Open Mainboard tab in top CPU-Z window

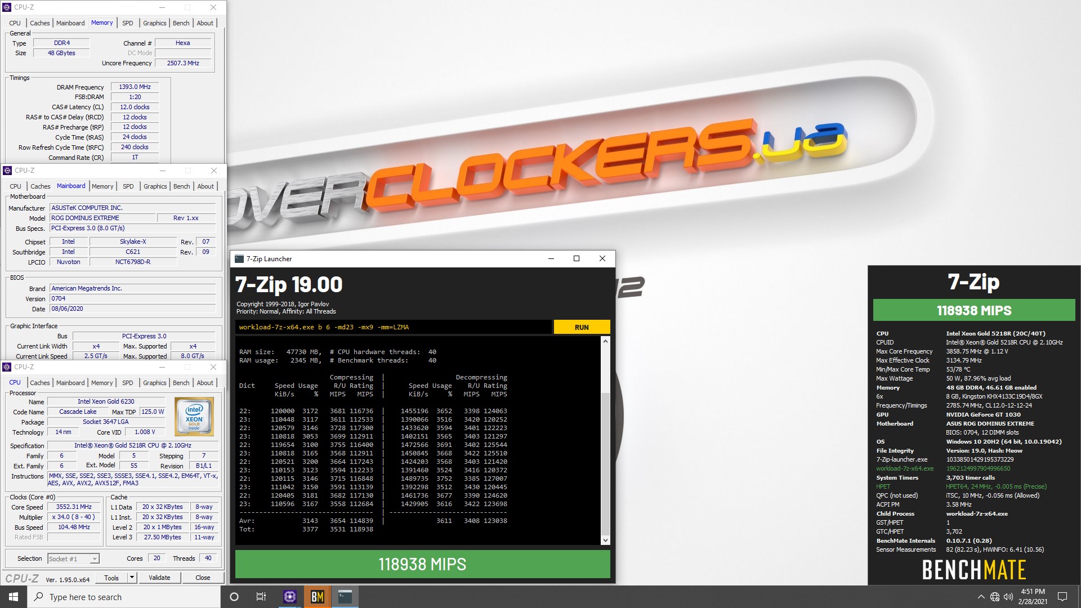[x=70, y=23]
